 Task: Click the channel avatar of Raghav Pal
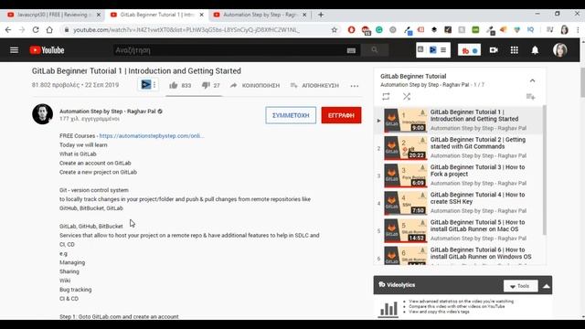point(43,114)
